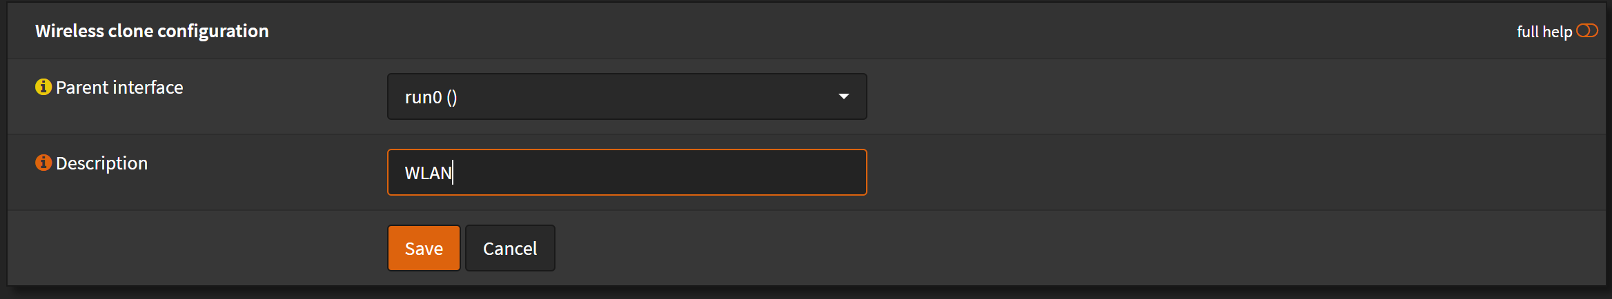Screen dimensions: 1612x299
Task: Click the "full help" label text
Action: click(x=1544, y=32)
